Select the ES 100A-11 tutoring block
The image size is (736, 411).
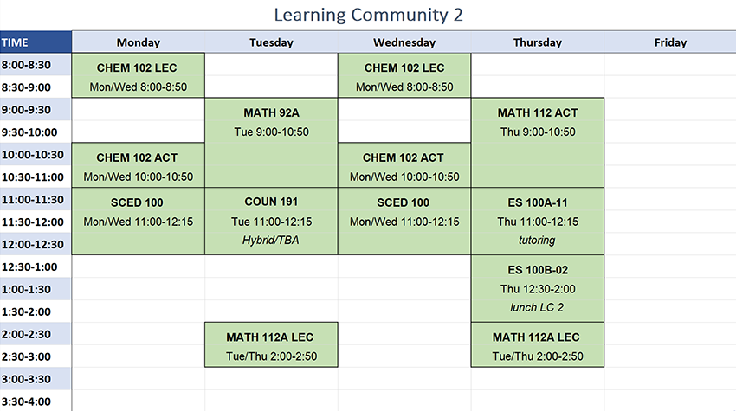tap(537, 222)
